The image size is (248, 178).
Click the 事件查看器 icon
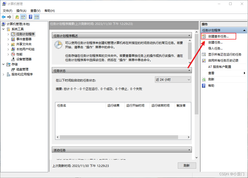[13, 39]
